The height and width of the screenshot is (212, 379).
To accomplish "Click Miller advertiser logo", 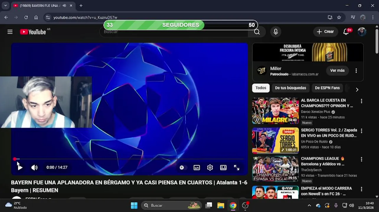I will (x=262, y=71).
